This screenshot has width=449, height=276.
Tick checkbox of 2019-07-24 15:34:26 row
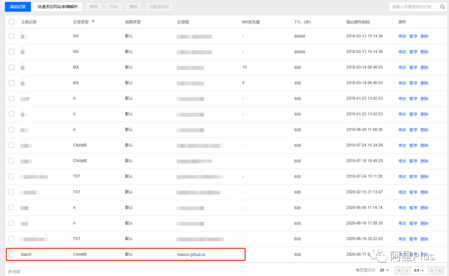12,145
